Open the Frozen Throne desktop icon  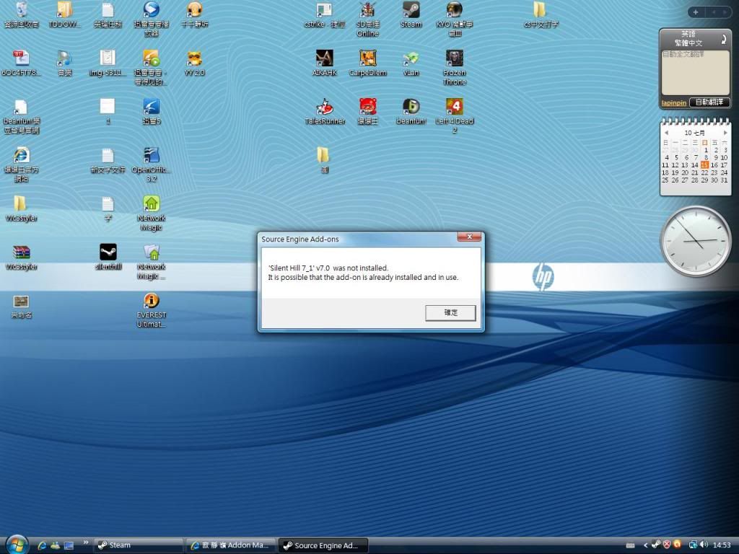click(454, 58)
